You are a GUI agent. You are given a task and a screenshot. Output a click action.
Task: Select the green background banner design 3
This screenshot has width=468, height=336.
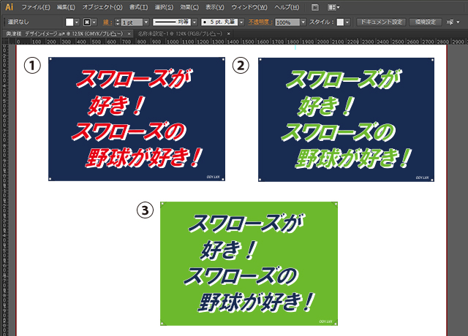click(x=249, y=264)
